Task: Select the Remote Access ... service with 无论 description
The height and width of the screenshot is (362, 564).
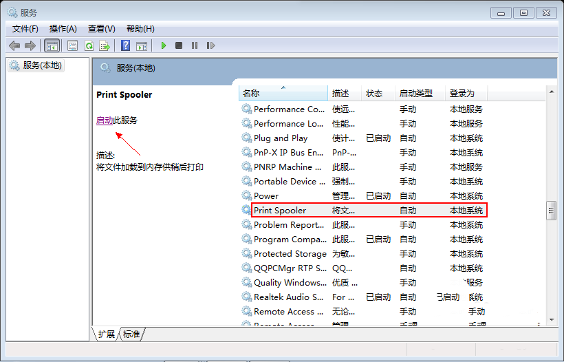Action: (x=288, y=311)
